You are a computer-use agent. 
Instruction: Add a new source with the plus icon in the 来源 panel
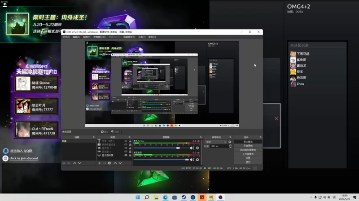100,163
